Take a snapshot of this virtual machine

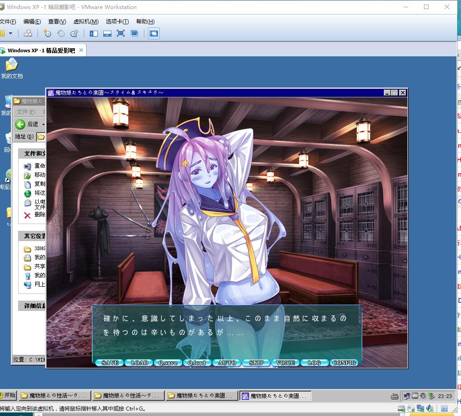[47, 33]
